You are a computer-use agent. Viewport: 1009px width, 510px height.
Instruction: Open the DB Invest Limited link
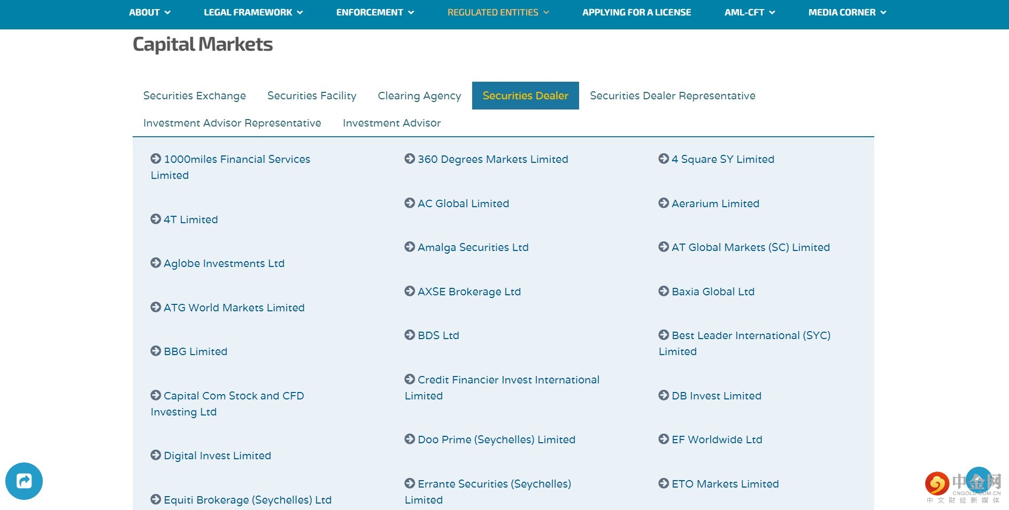pyautogui.click(x=717, y=396)
